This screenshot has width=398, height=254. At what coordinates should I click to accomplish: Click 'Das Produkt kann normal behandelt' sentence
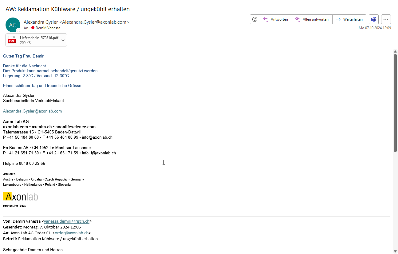pyautogui.click(x=51, y=71)
